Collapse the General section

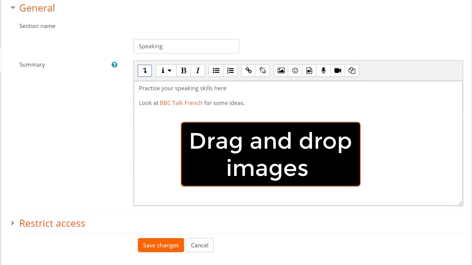coord(13,8)
